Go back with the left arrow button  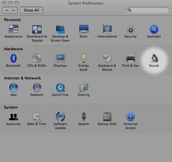[6, 10]
